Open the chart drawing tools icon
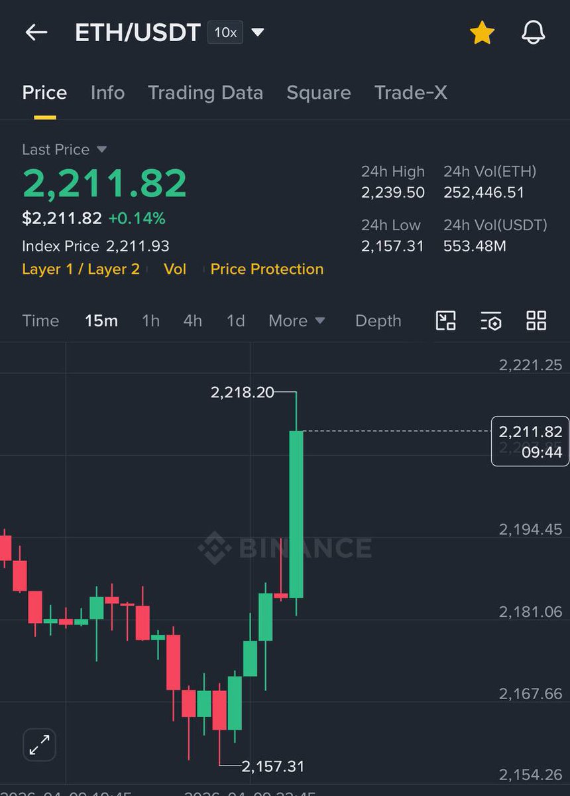570x796 pixels. click(x=445, y=321)
